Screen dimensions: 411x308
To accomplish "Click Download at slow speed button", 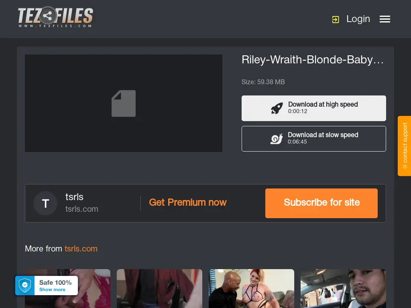I will point(314,139).
